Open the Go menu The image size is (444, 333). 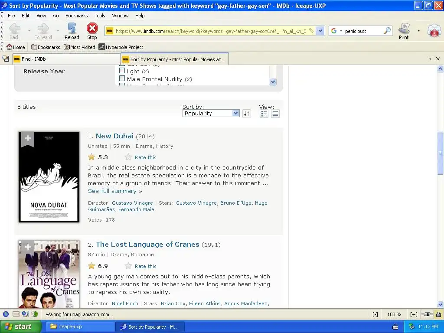pyautogui.click(x=56, y=16)
